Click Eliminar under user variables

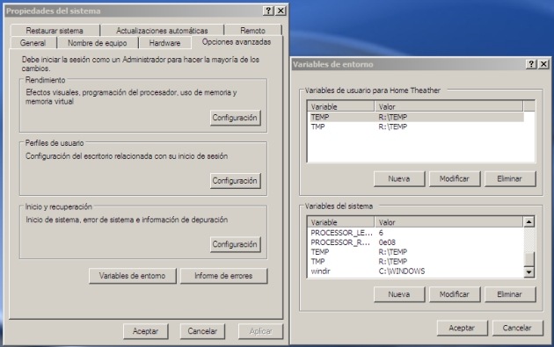click(510, 179)
